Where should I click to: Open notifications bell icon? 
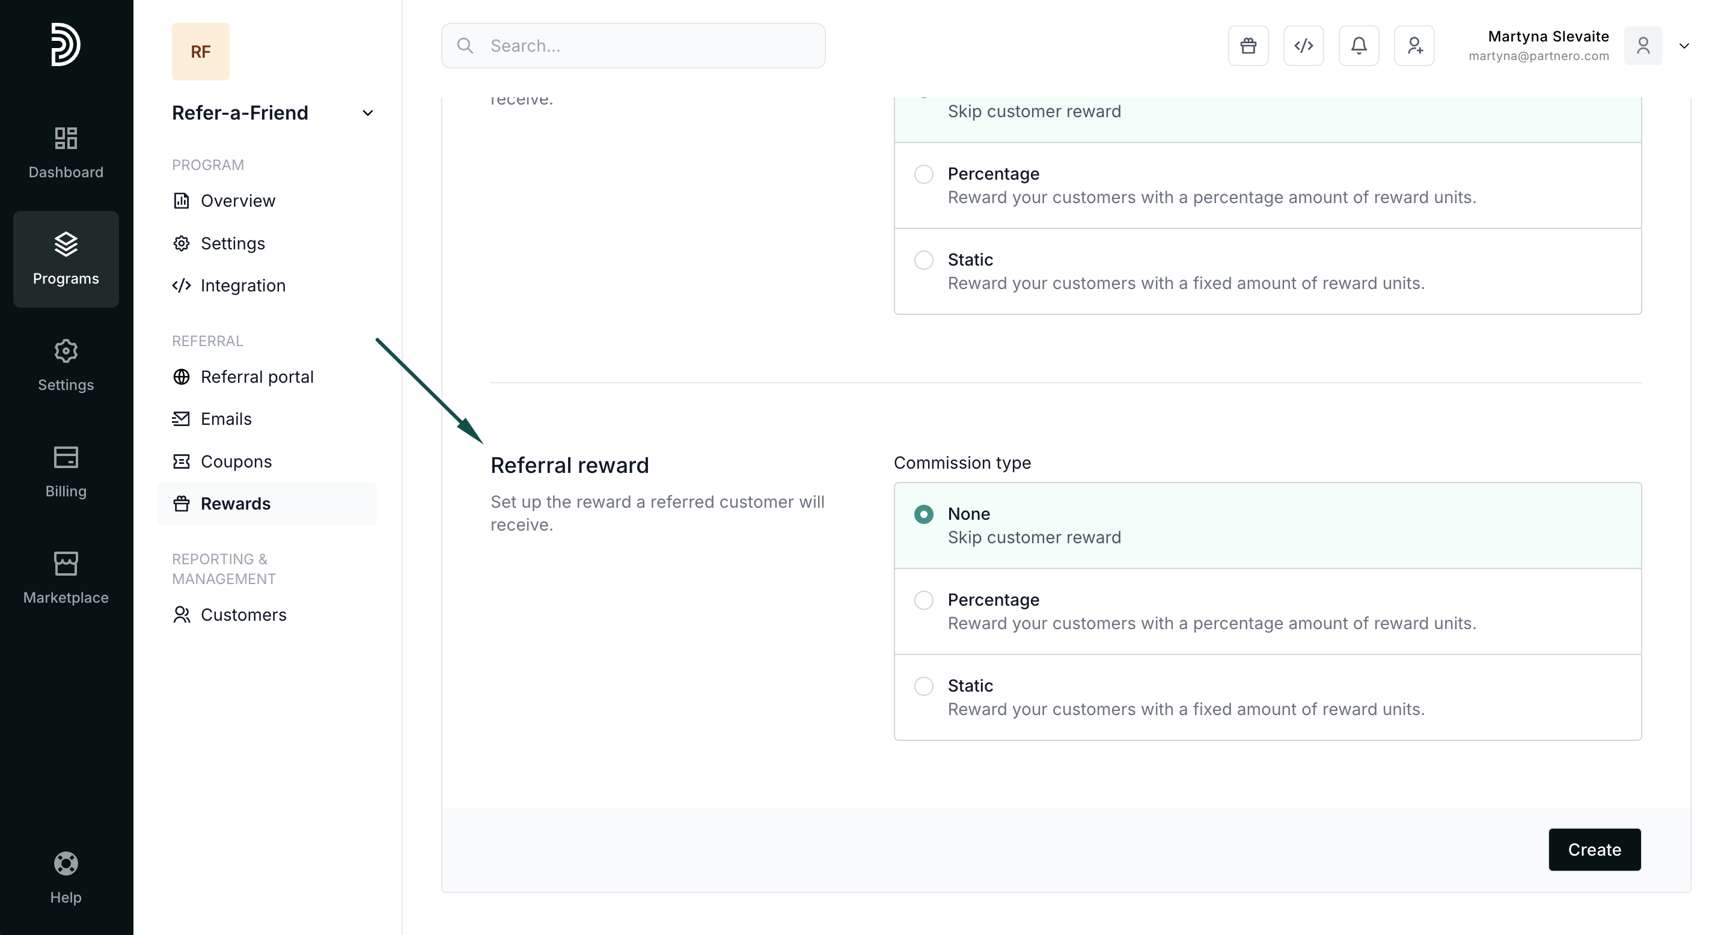point(1359,46)
